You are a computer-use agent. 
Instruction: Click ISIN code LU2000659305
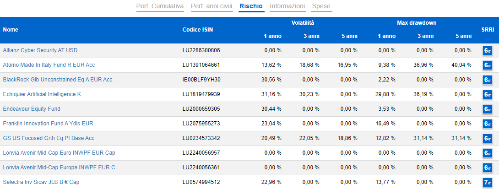point(201,109)
